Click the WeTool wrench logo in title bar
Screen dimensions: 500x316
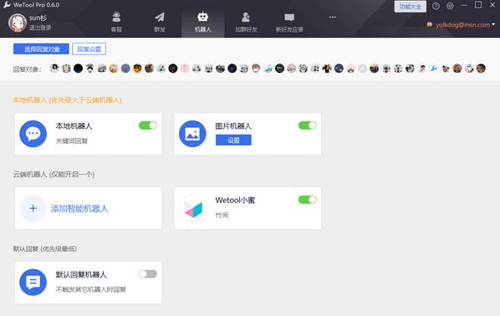pyautogui.click(x=7, y=5)
